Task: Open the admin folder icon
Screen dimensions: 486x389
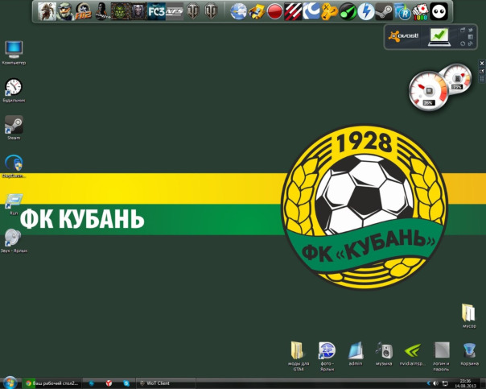Action: (356, 354)
